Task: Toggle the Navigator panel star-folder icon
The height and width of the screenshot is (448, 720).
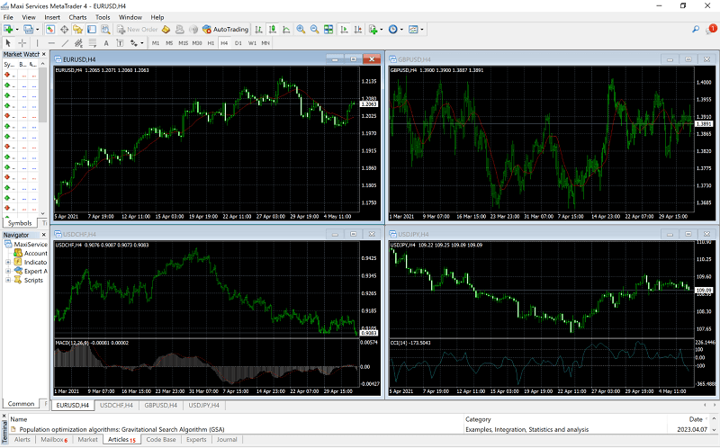Action: pyautogui.click(x=78, y=30)
